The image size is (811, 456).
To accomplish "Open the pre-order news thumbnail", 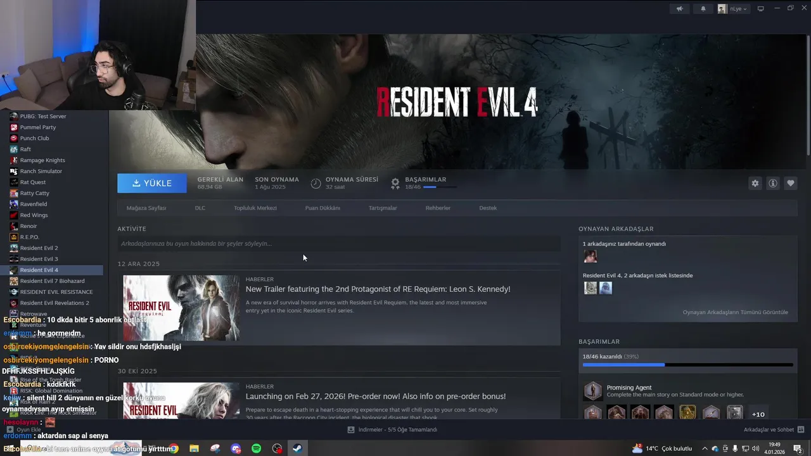I will (181, 400).
